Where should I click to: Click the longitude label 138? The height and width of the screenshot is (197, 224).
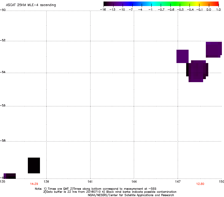coord(46,182)
